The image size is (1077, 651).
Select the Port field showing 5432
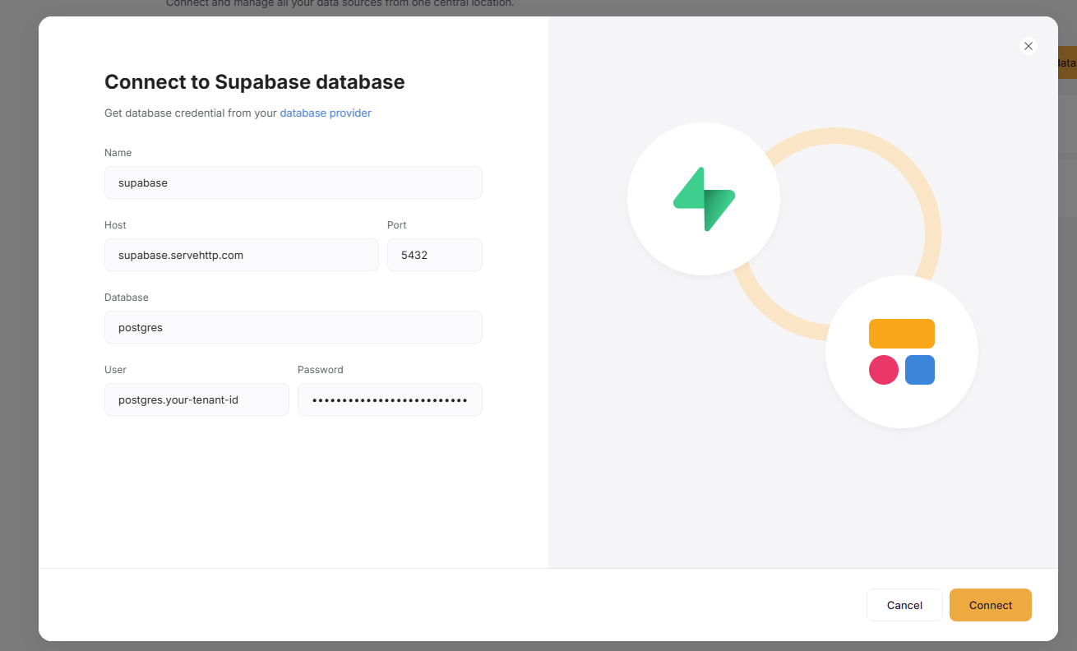click(x=435, y=255)
